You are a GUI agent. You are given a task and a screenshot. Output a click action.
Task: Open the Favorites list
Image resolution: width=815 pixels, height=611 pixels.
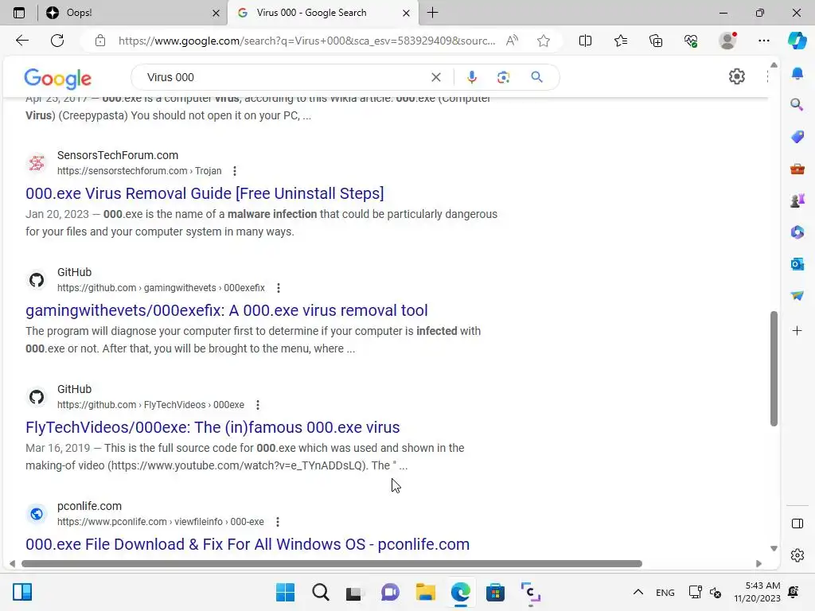coord(621,41)
